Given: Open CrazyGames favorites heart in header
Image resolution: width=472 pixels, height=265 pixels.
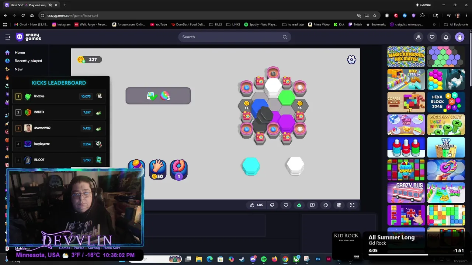Looking at the screenshot, I should [x=432, y=37].
